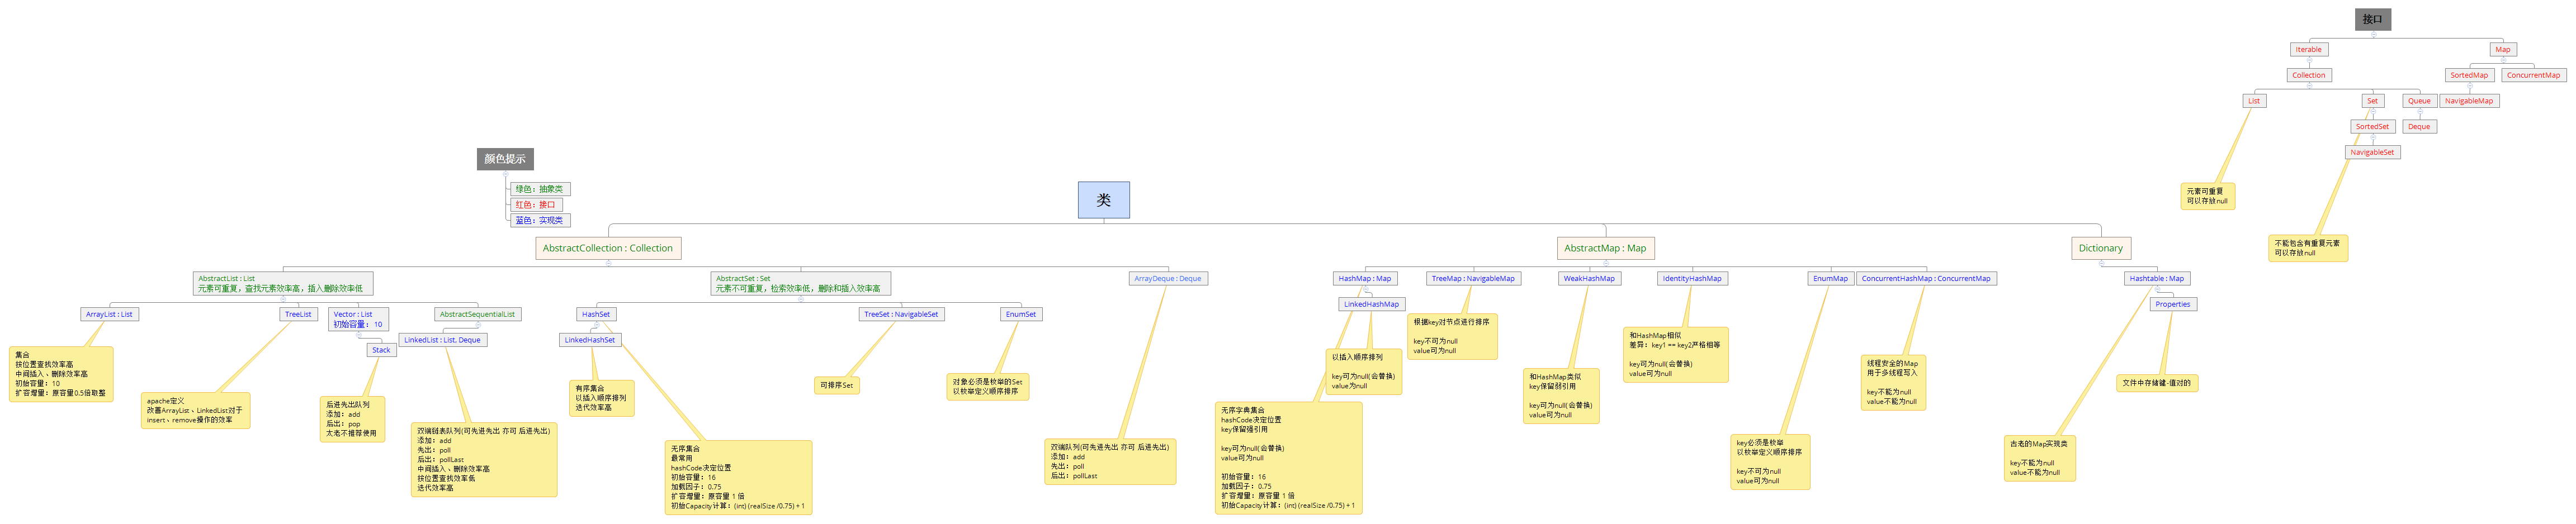Image resolution: width=2576 pixels, height=524 pixels.
Task: Collapse children under AbstractSet node
Action: click(800, 299)
